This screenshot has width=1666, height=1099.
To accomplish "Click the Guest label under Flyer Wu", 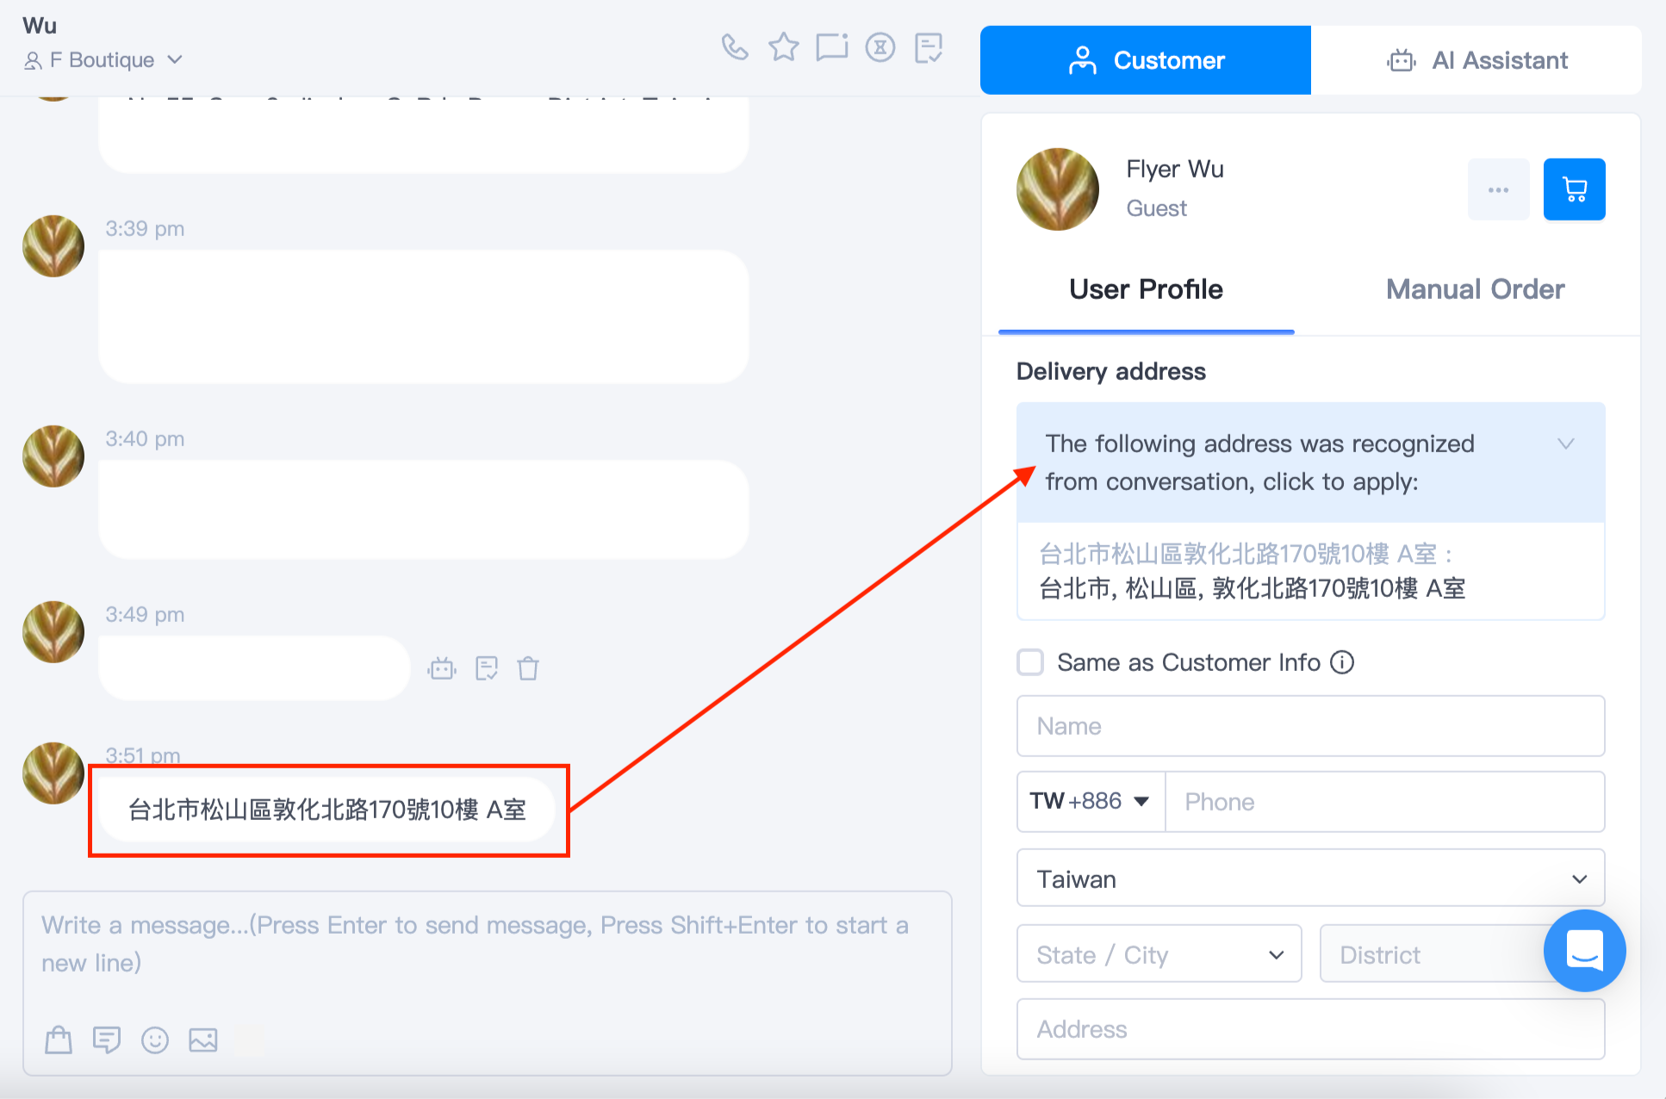I will (1156, 208).
